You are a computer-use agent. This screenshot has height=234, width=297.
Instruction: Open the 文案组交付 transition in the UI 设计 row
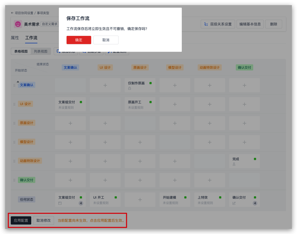70,104
